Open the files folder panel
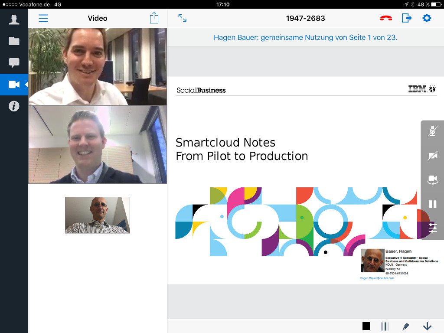444x333 pixels. pyautogui.click(x=14, y=41)
